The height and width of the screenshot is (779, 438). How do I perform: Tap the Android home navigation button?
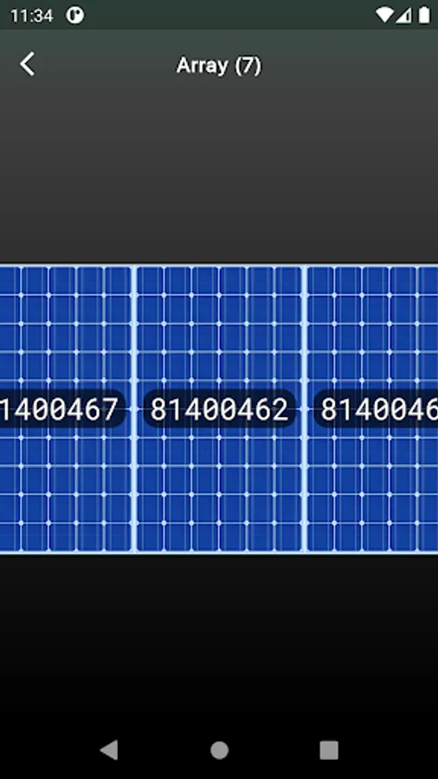coord(219,750)
